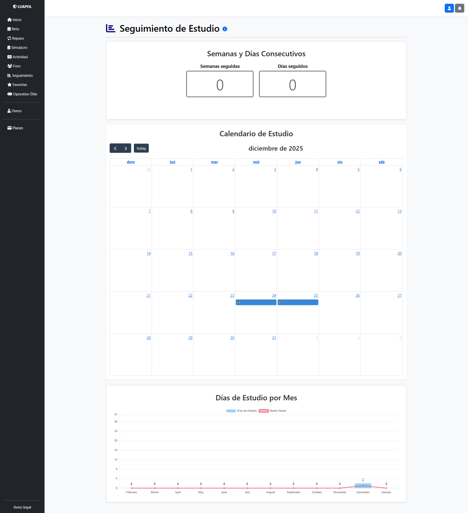Click the info icon beside Seguimiento de Estudio
Screen dimensions: 468x513
pyautogui.click(x=225, y=29)
